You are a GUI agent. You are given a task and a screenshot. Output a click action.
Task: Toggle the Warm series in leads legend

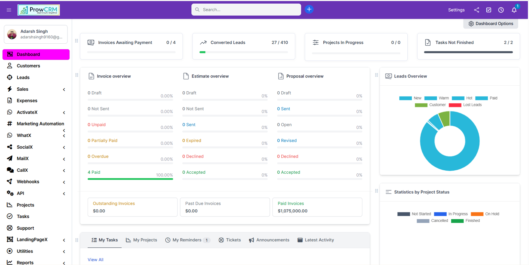click(x=436, y=98)
